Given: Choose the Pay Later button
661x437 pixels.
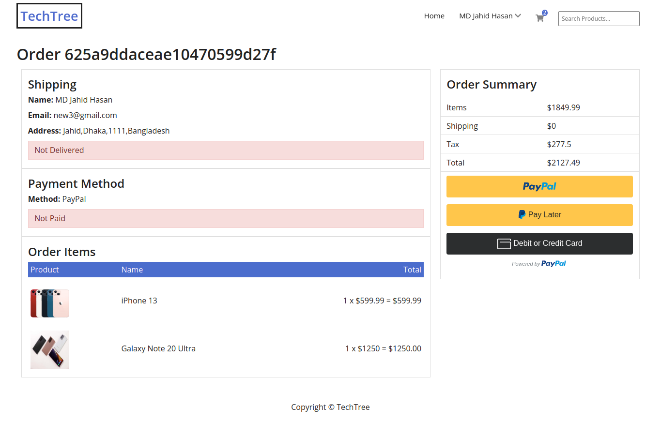Looking at the screenshot, I should point(539,215).
